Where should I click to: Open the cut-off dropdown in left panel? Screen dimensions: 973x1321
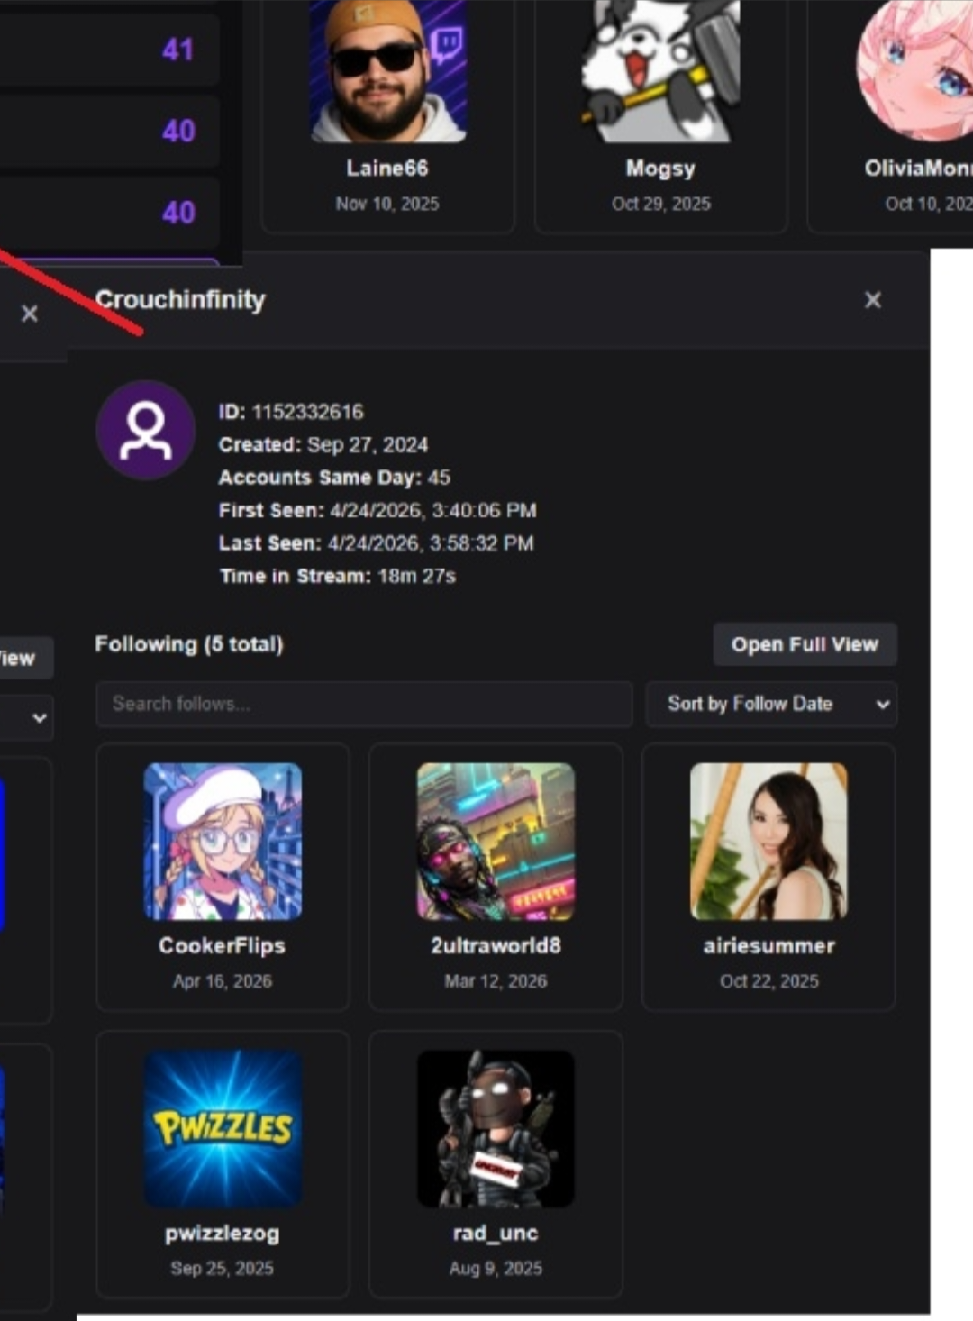click(27, 718)
